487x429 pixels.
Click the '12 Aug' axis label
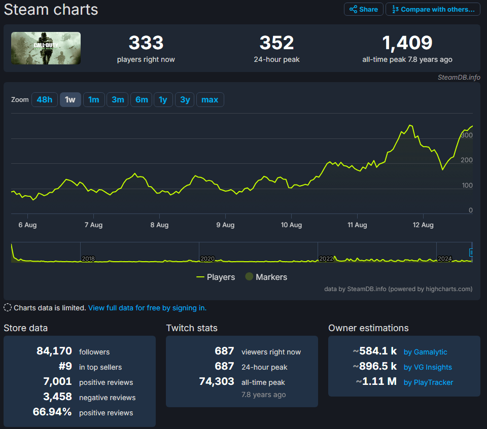point(423,225)
